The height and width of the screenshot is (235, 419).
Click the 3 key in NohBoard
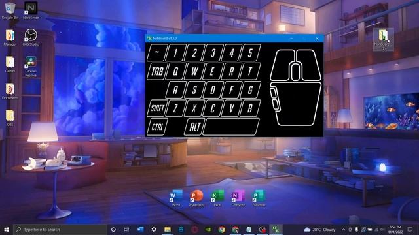coord(213,53)
